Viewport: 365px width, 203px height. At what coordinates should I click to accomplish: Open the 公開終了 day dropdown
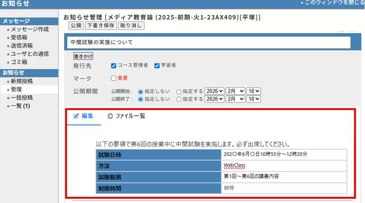(254, 99)
